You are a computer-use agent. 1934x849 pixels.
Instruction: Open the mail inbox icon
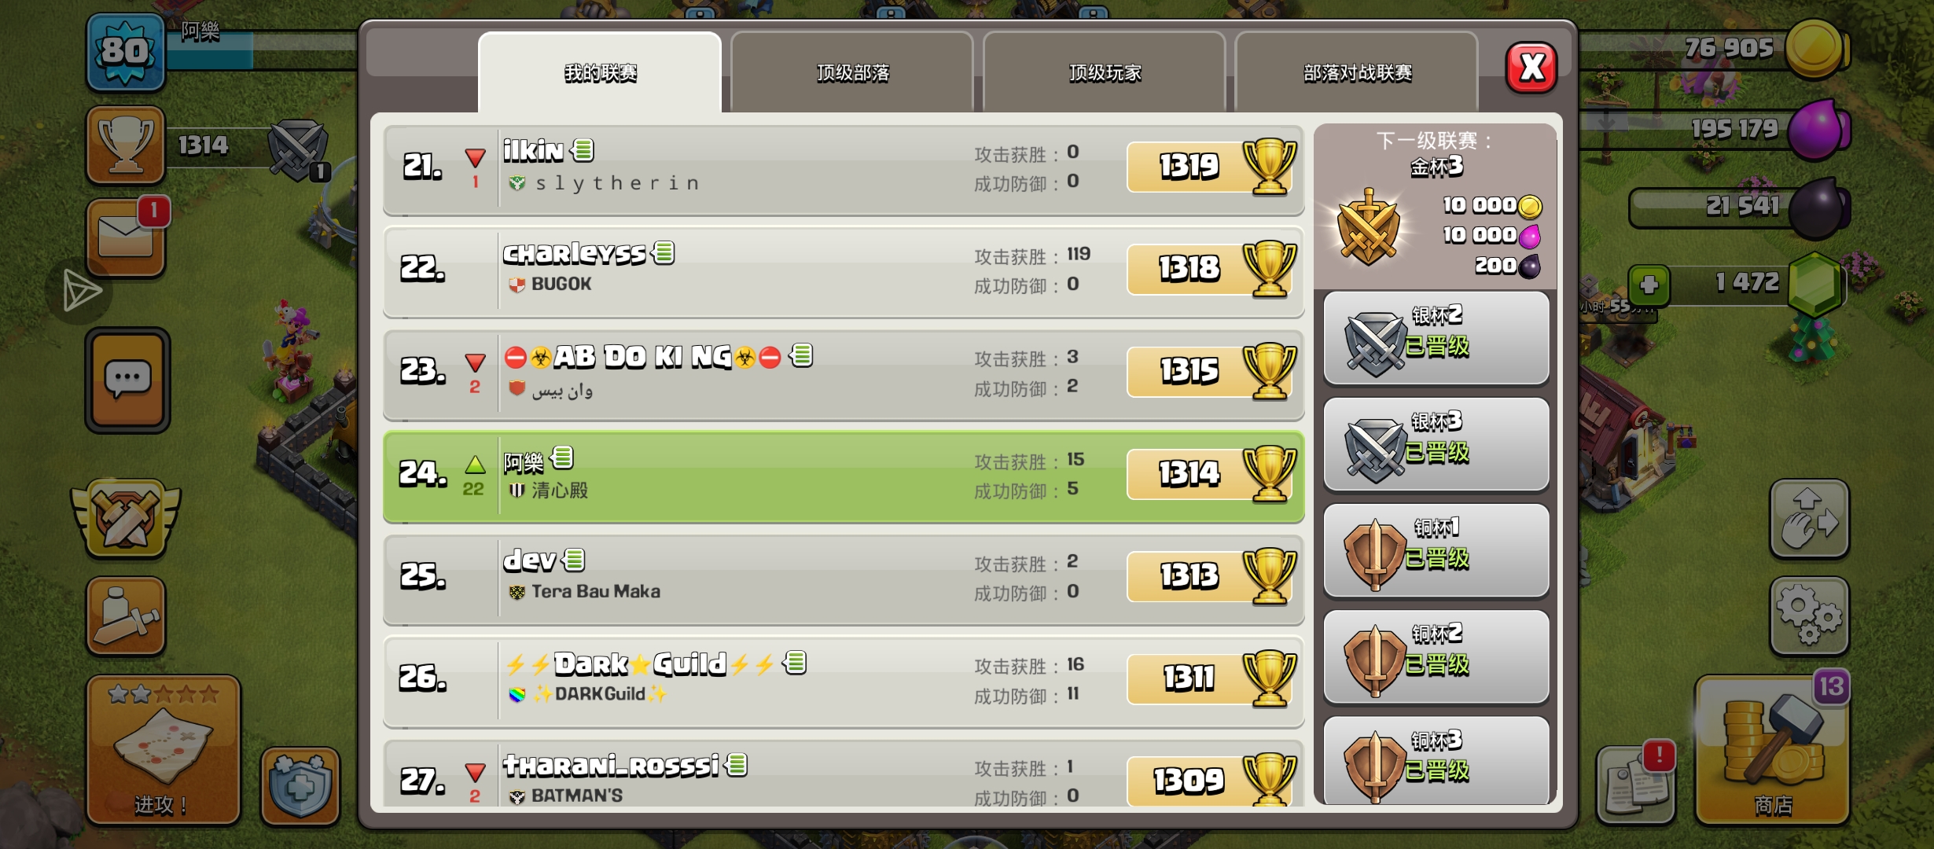[126, 237]
